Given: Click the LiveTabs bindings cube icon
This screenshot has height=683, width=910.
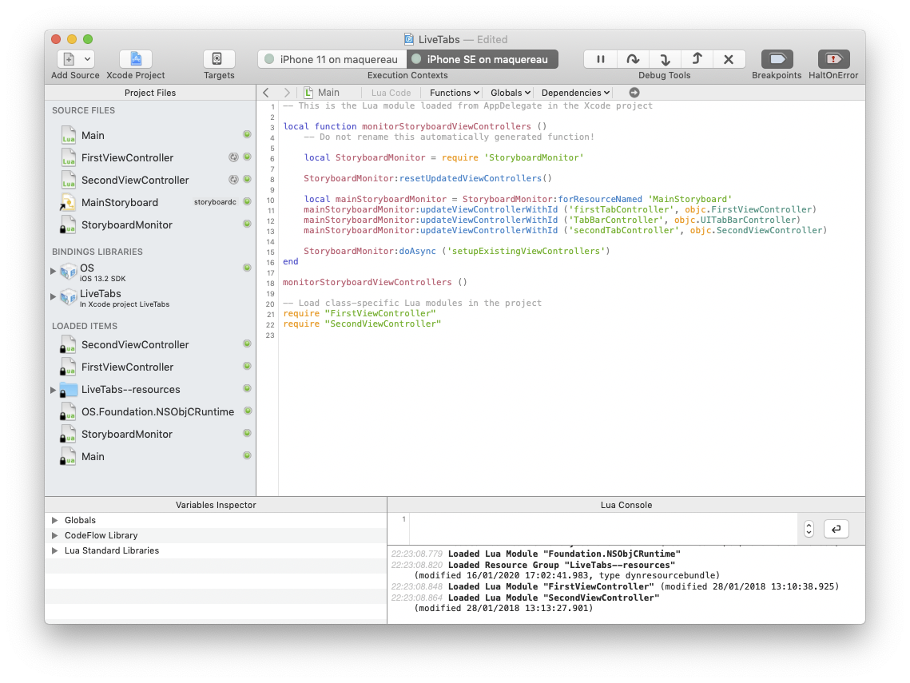Looking at the screenshot, I should pos(69,298).
